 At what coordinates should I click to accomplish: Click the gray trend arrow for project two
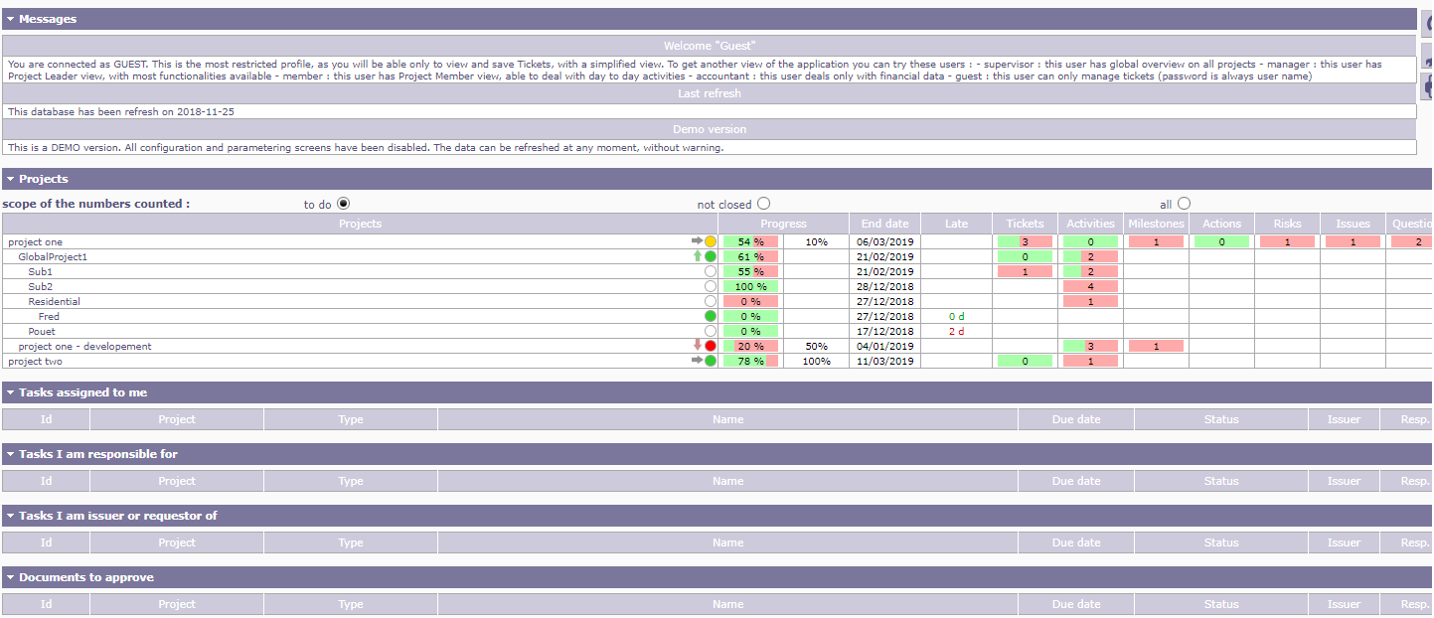point(698,361)
